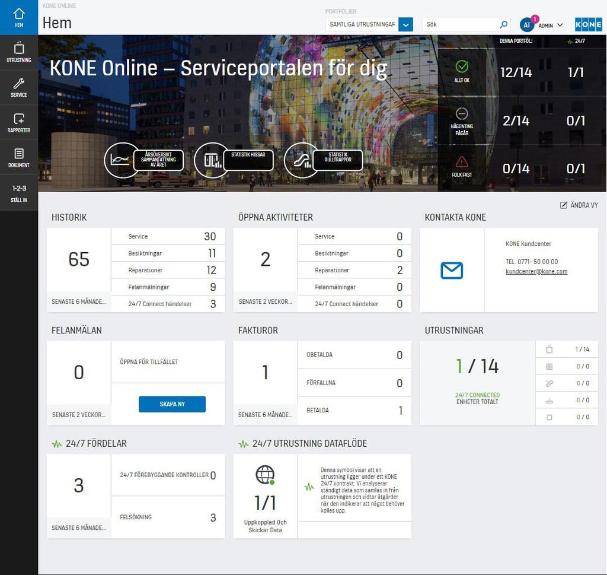Screen dimensions: 607x575
Task: Click the magnifier search icon
Action: 503,24
